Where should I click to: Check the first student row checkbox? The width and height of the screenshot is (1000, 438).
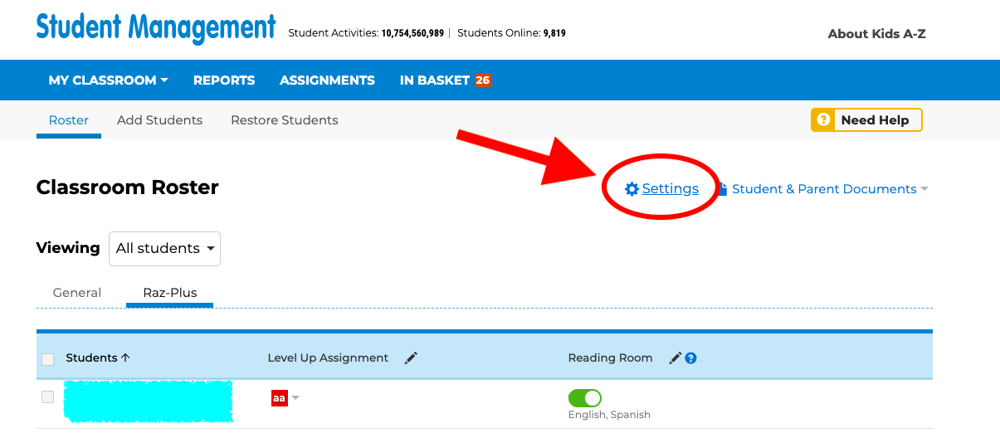click(48, 397)
